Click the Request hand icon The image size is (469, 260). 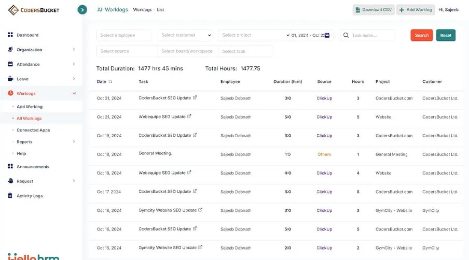[10, 181]
